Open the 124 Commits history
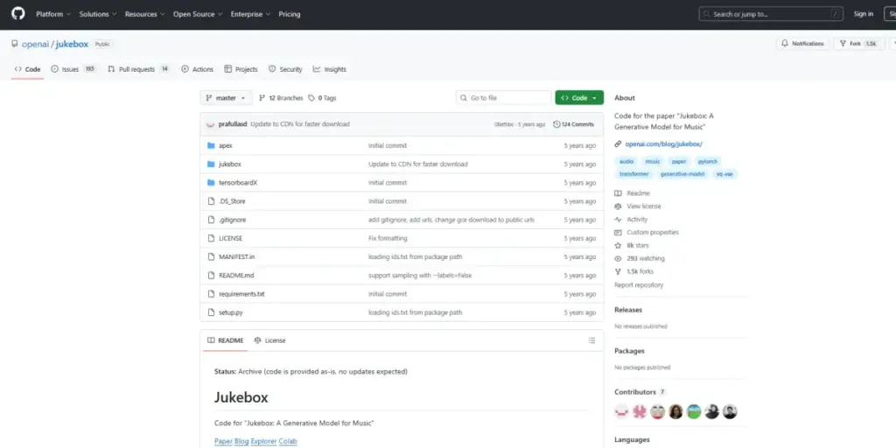The width and height of the screenshot is (896, 448). tap(574, 124)
